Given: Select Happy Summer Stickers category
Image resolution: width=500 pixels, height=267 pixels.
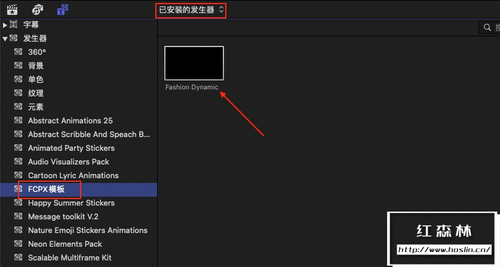Looking at the screenshot, I should coord(78,203).
